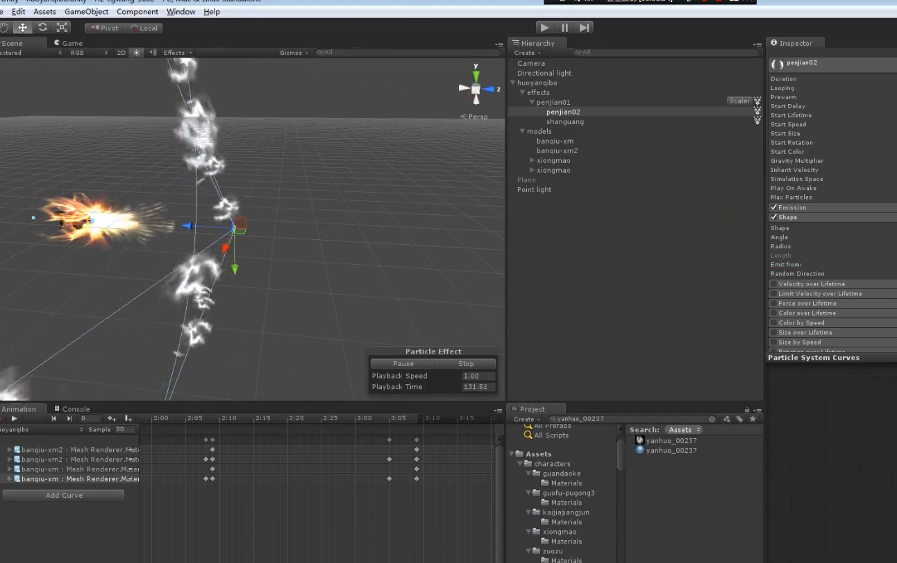897x563 pixels.
Task: Click the Search by Label tag icon
Action: [x=739, y=419]
